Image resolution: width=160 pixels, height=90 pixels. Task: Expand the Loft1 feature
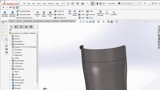10,74
